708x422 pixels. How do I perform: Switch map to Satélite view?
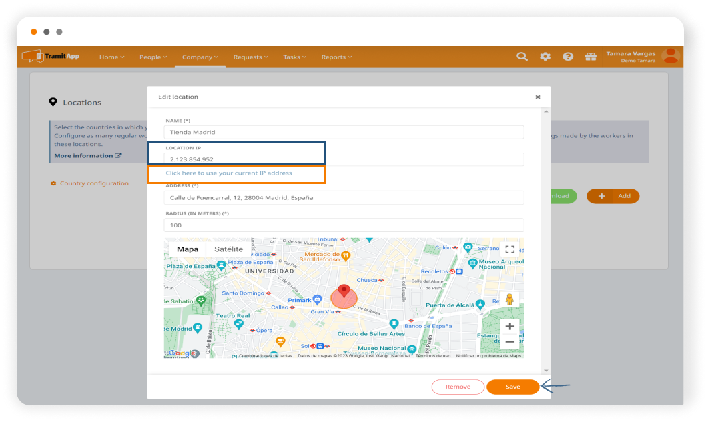(228, 249)
